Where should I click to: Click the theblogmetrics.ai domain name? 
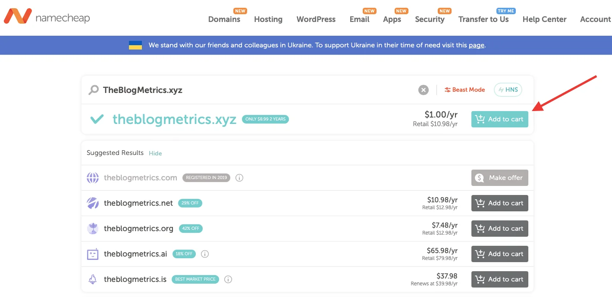tap(135, 254)
